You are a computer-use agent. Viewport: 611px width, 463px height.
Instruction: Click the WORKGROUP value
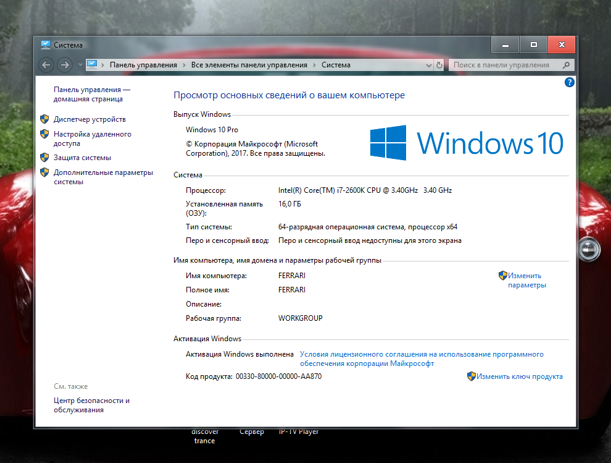point(301,318)
